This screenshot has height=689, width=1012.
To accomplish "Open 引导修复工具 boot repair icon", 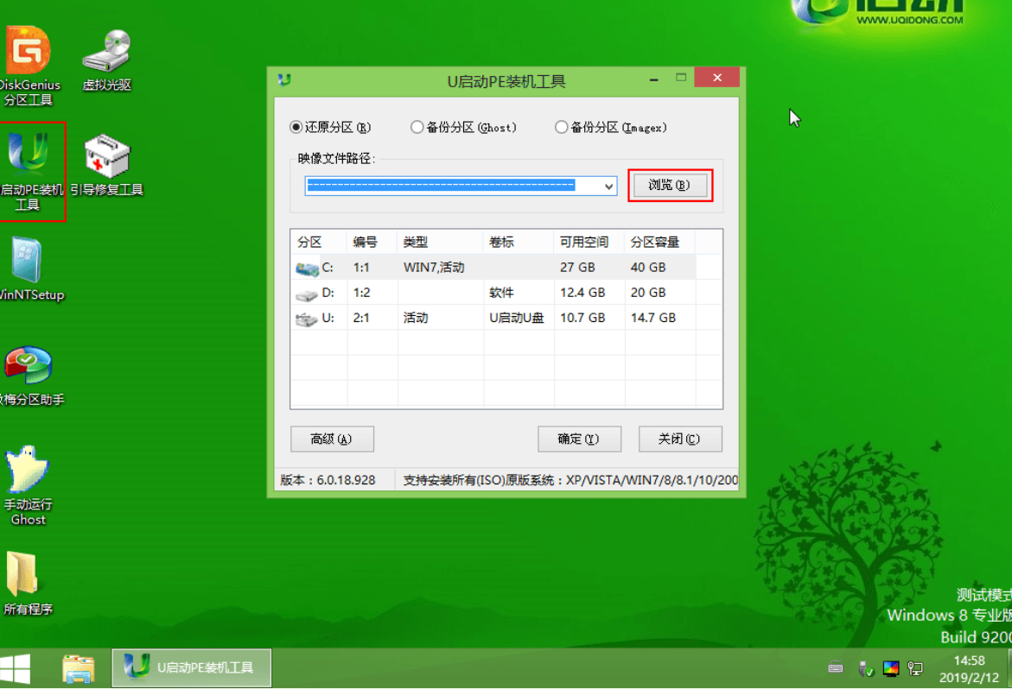I will [x=106, y=165].
